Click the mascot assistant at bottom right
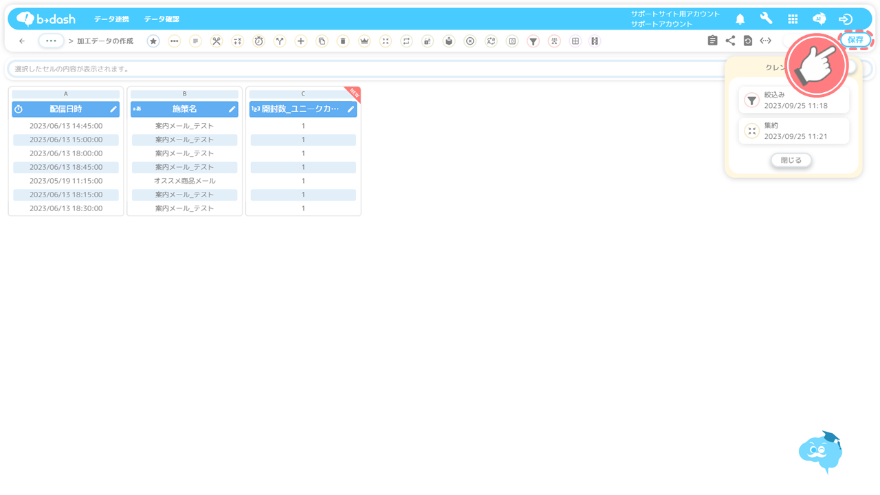Image resolution: width=880 pixels, height=495 pixels. click(821, 452)
